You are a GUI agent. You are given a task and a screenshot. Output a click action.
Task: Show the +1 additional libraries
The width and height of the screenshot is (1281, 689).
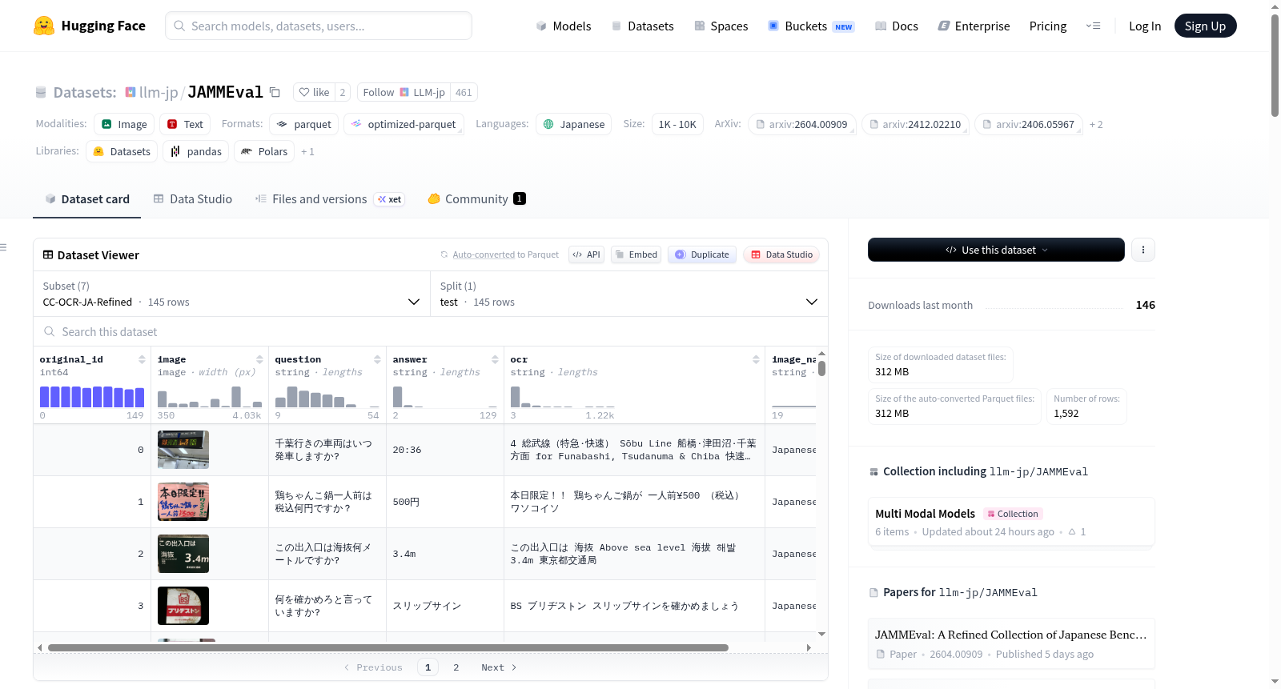pyautogui.click(x=307, y=151)
